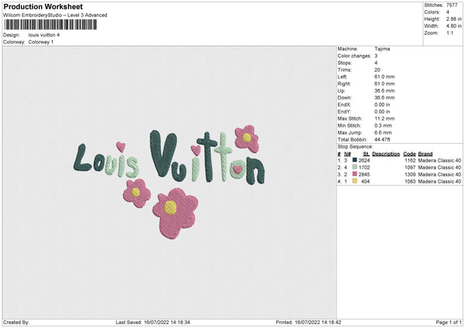
Task: Click the Color changes value 3
Action: click(x=376, y=56)
